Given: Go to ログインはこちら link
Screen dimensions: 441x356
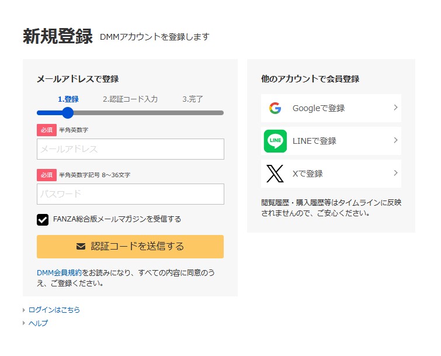Looking at the screenshot, I should click(x=54, y=310).
